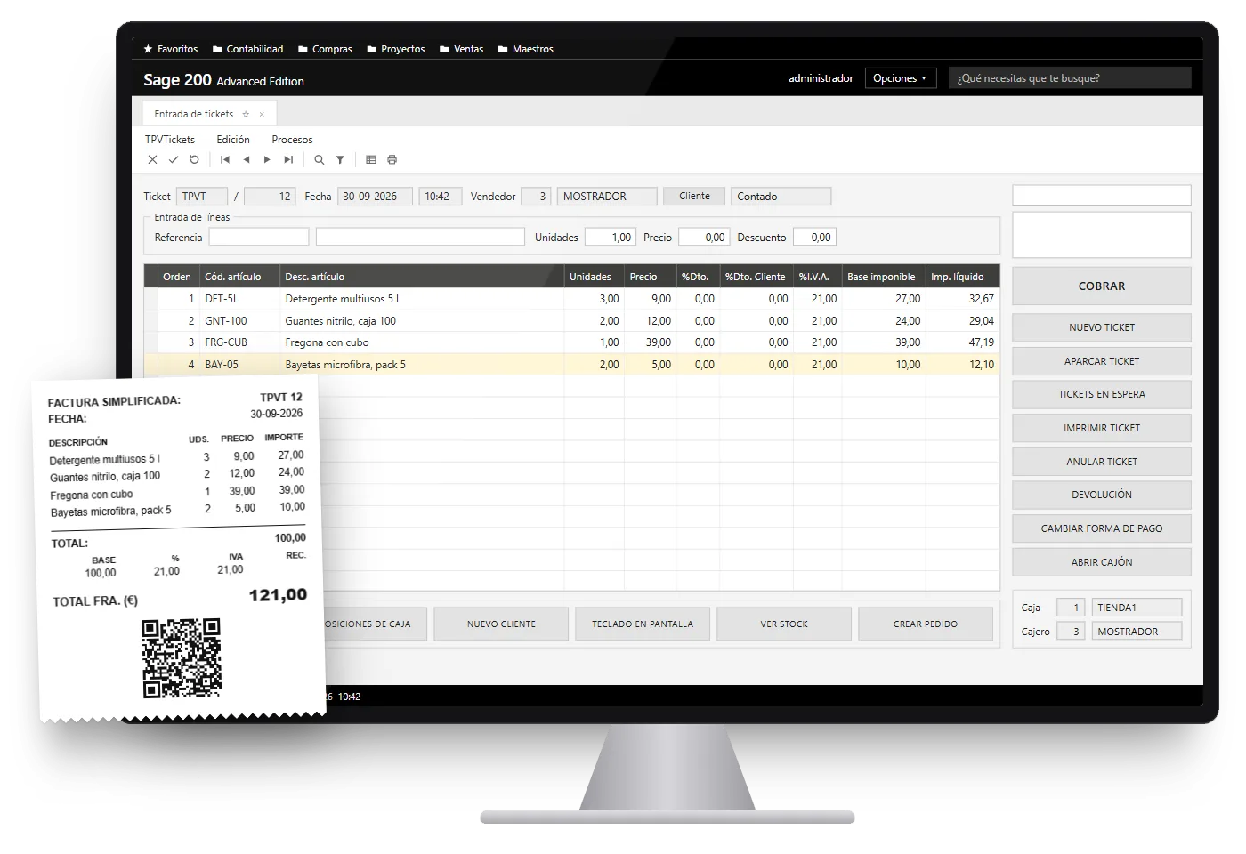Open the Proyectos folder menu
This screenshot has height=854, width=1246.
(396, 49)
